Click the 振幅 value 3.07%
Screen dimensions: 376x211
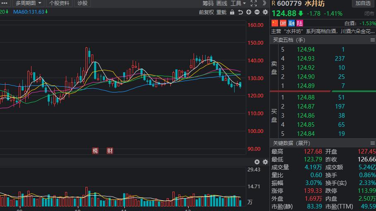point(313,183)
